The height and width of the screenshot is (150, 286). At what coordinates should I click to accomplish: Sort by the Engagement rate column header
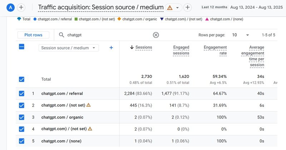point(215,50)
